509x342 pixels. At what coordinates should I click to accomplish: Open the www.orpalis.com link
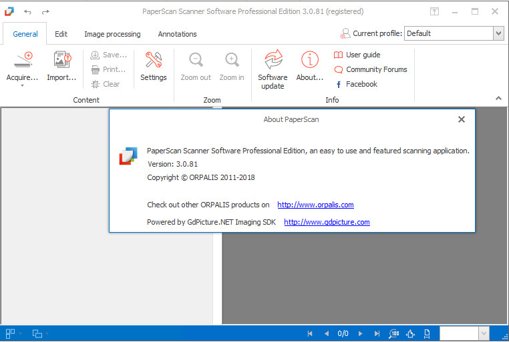click(315, 205)
